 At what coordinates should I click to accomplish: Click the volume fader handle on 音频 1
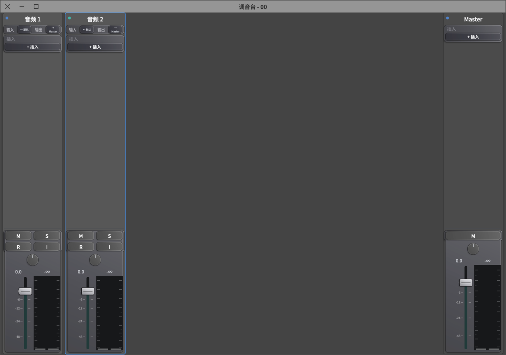(25, 291)
